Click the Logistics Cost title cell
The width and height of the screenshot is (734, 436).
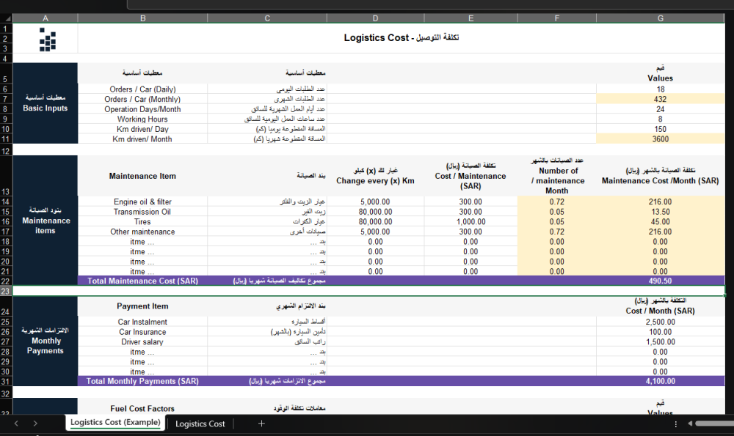coord(401,38)
